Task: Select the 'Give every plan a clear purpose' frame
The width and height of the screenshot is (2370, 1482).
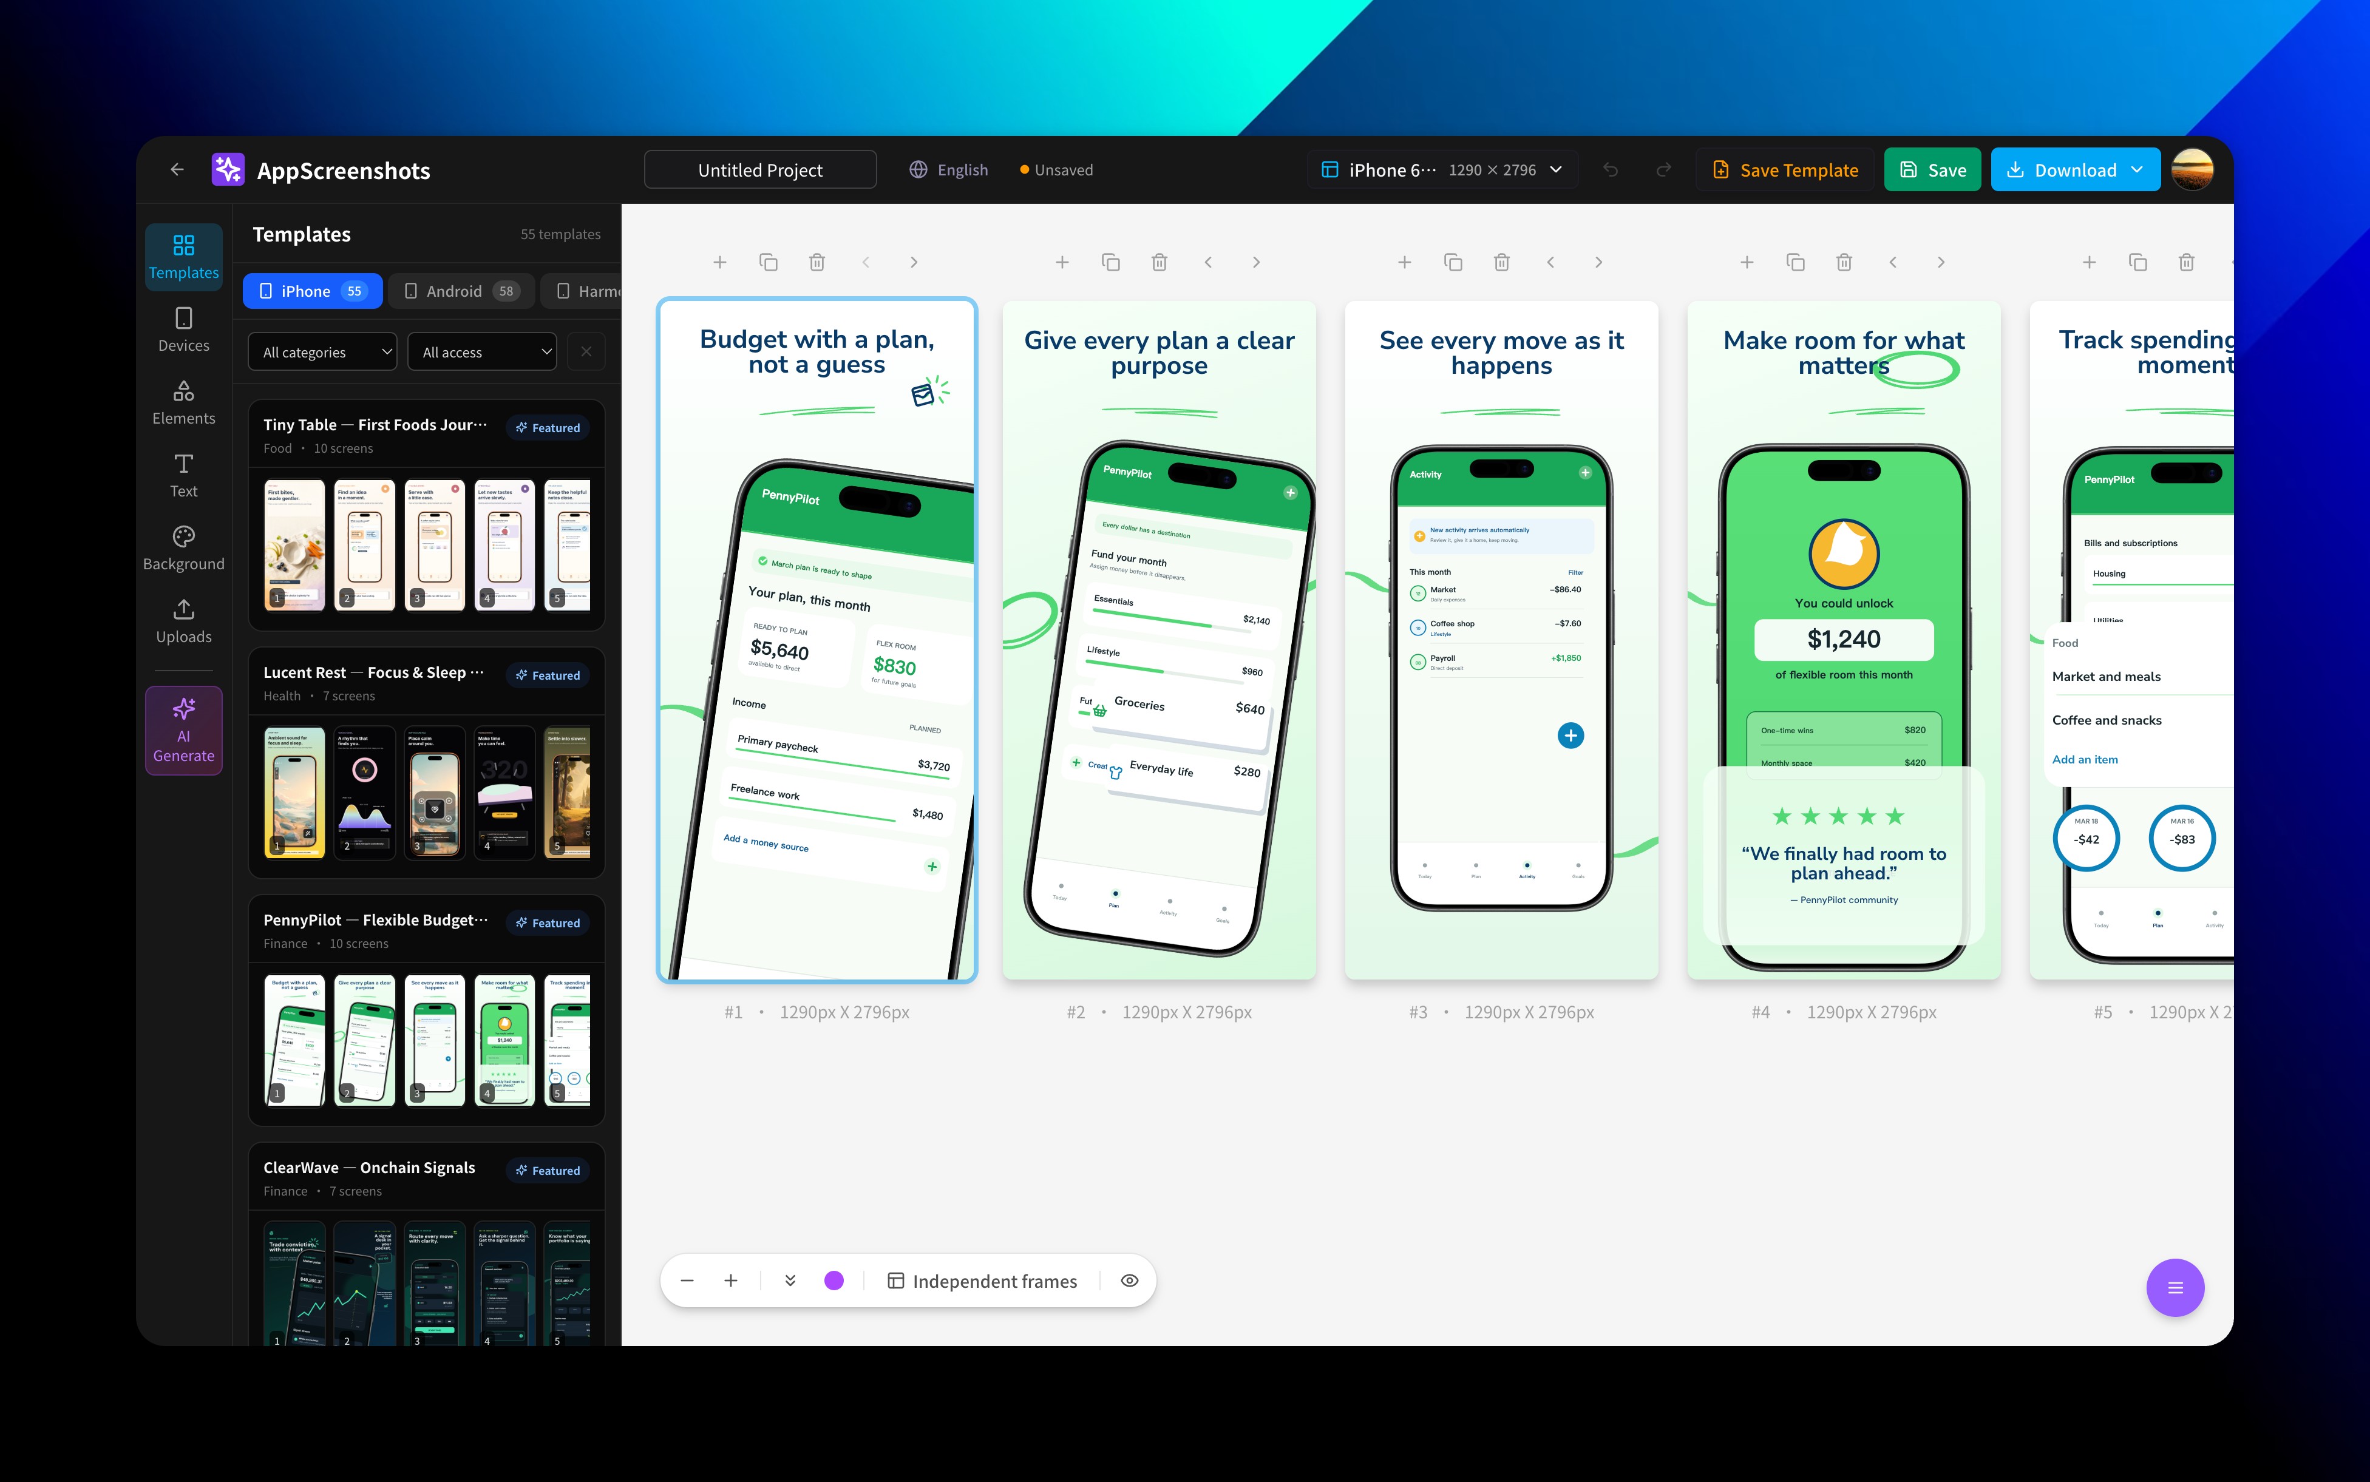Action: pos(1160,639)
